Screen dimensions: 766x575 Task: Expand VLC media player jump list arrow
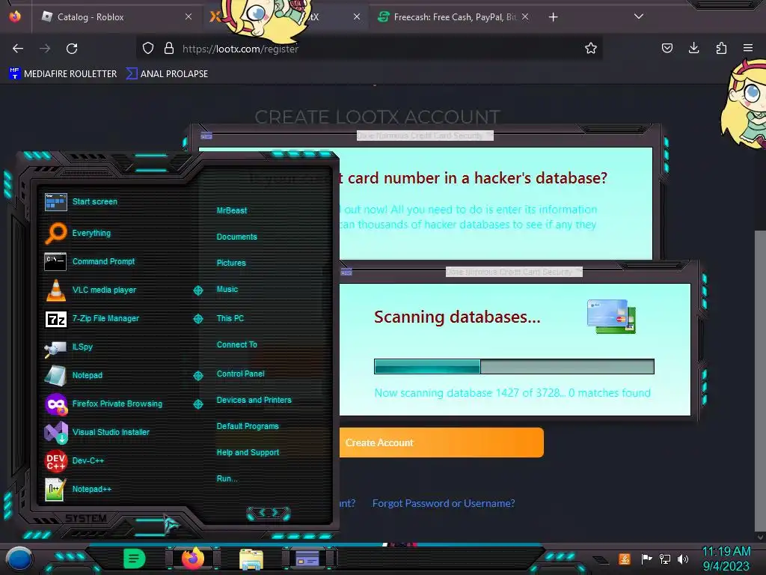tap(197, 290)
